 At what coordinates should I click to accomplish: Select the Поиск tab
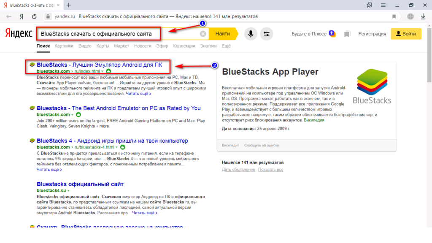[43, 46]
